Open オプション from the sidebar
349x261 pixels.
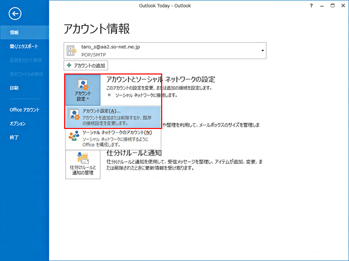(x=17, y=124)
